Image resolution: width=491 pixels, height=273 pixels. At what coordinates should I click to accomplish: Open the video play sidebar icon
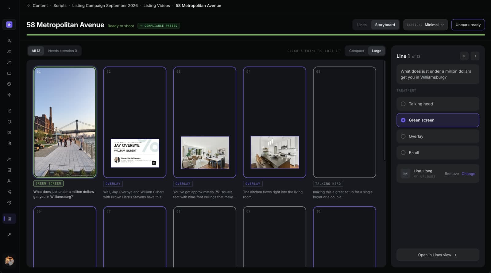click(x=9, y=133)
